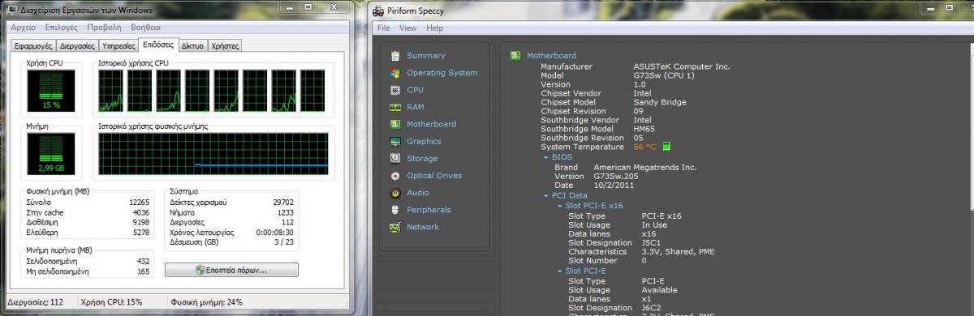Select the Optical Drives label in sidebar
This screenshot has width=974, height=316.
coord(434,175)
